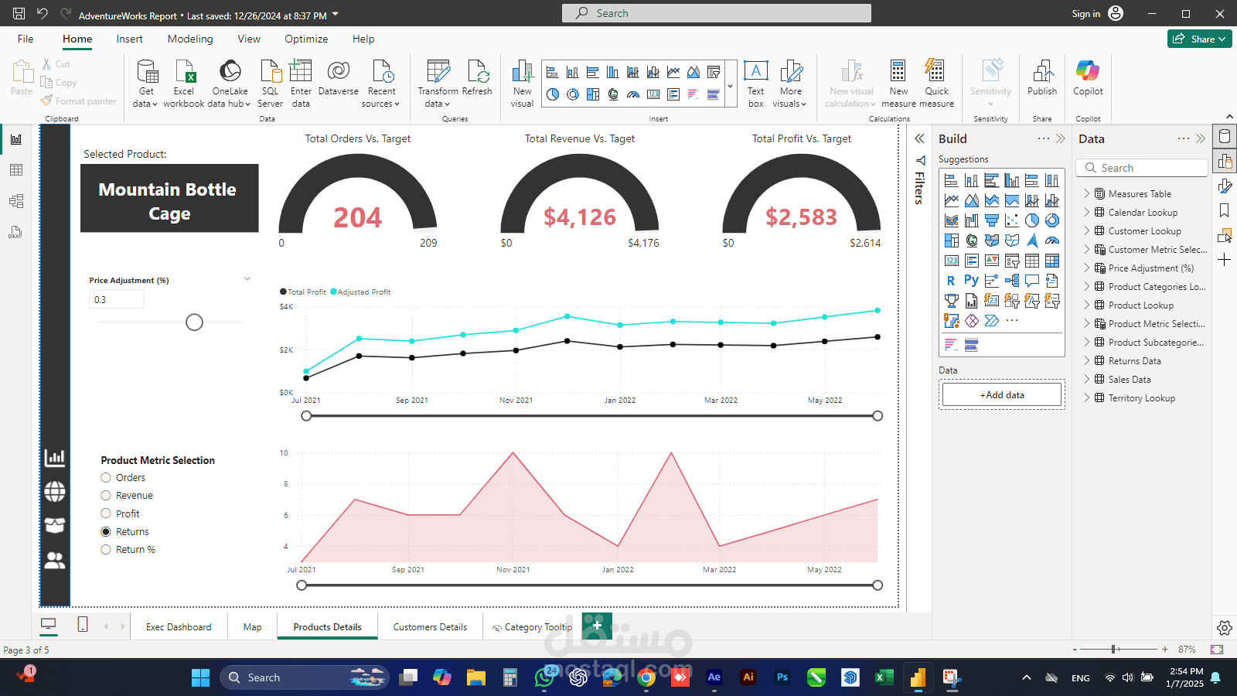Switch to Report view in left rail

[x=16, y=139]
